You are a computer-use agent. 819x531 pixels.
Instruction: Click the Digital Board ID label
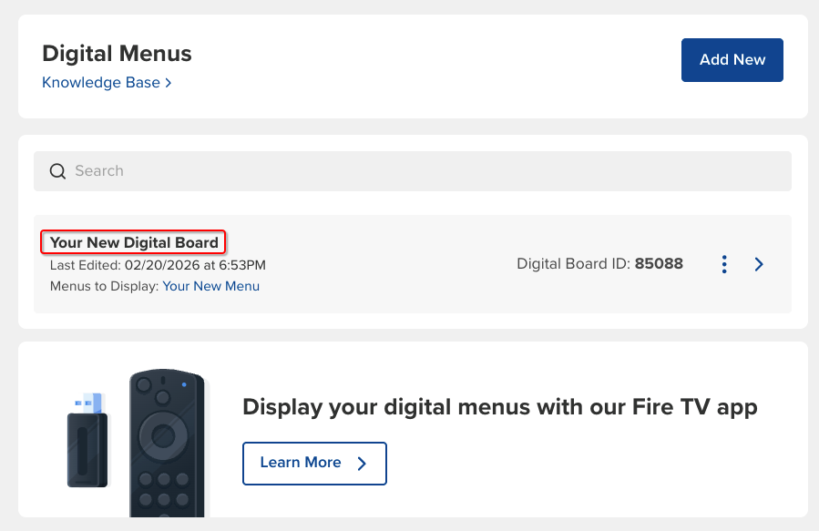pyautogui.click(x=572, y=264)
